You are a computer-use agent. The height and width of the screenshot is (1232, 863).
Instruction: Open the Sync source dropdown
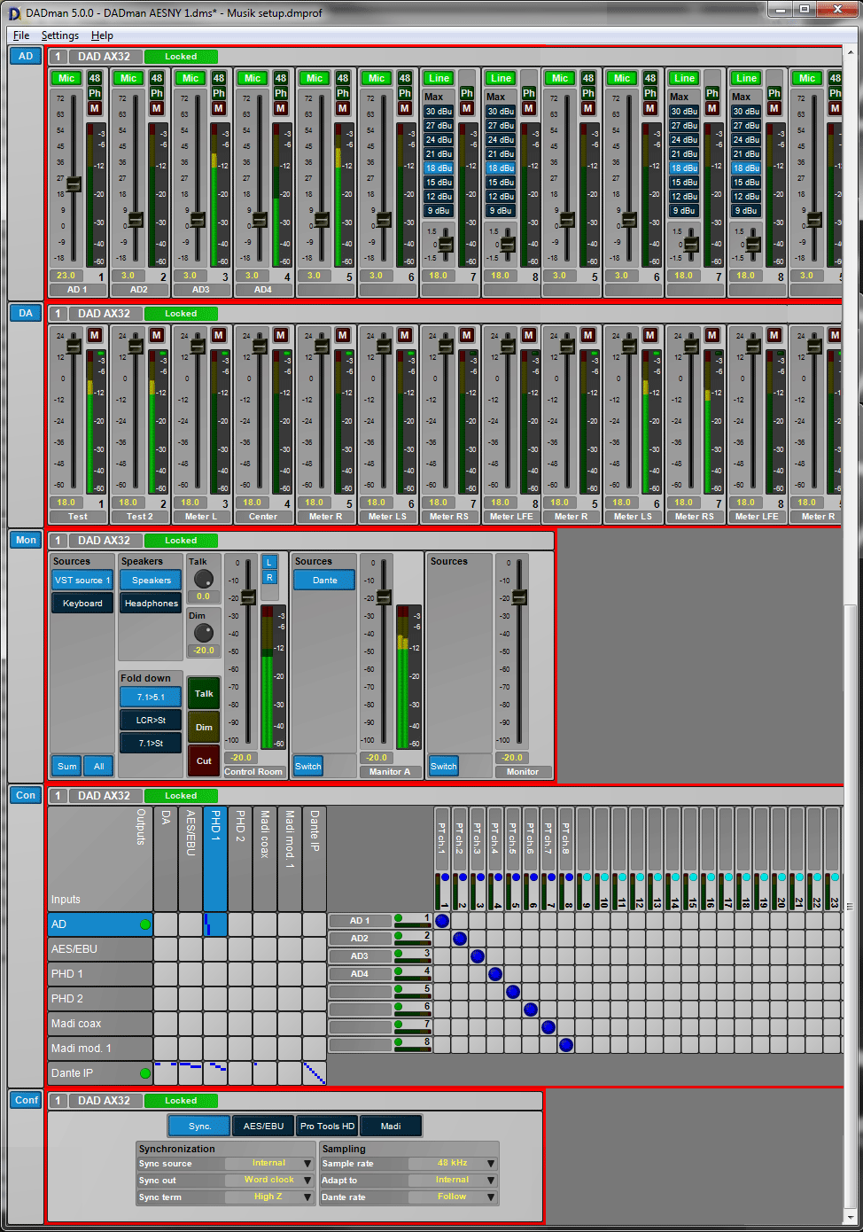307,1164
